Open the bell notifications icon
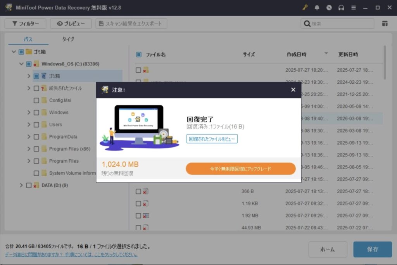This screenshot has height=265, width=397. pos(317,7)
